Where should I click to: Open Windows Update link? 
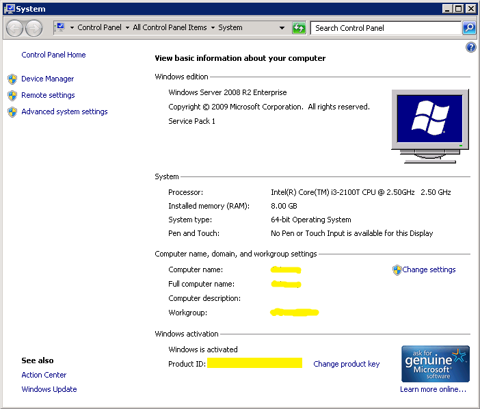point(49,389)
